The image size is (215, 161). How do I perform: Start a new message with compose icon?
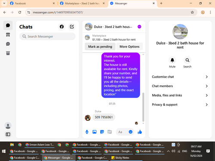72,27
